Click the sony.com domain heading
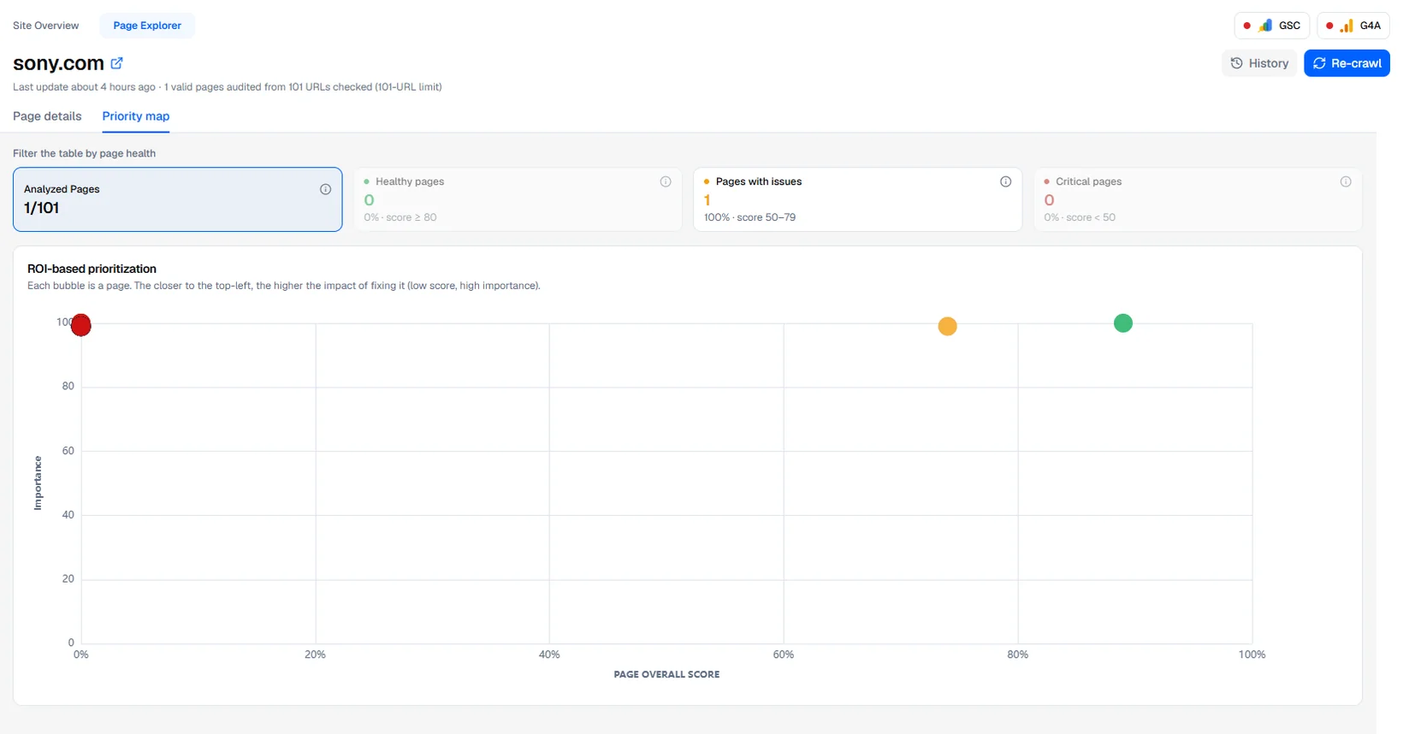Screen dimensions: 1403x734 click(58, 63)
